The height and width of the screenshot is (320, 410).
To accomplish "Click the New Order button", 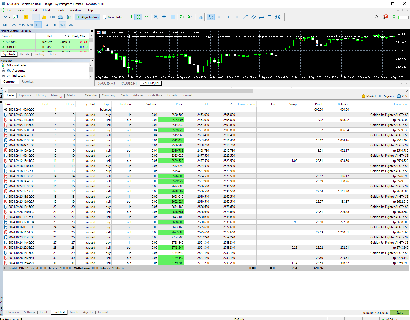I will [113, 17].
